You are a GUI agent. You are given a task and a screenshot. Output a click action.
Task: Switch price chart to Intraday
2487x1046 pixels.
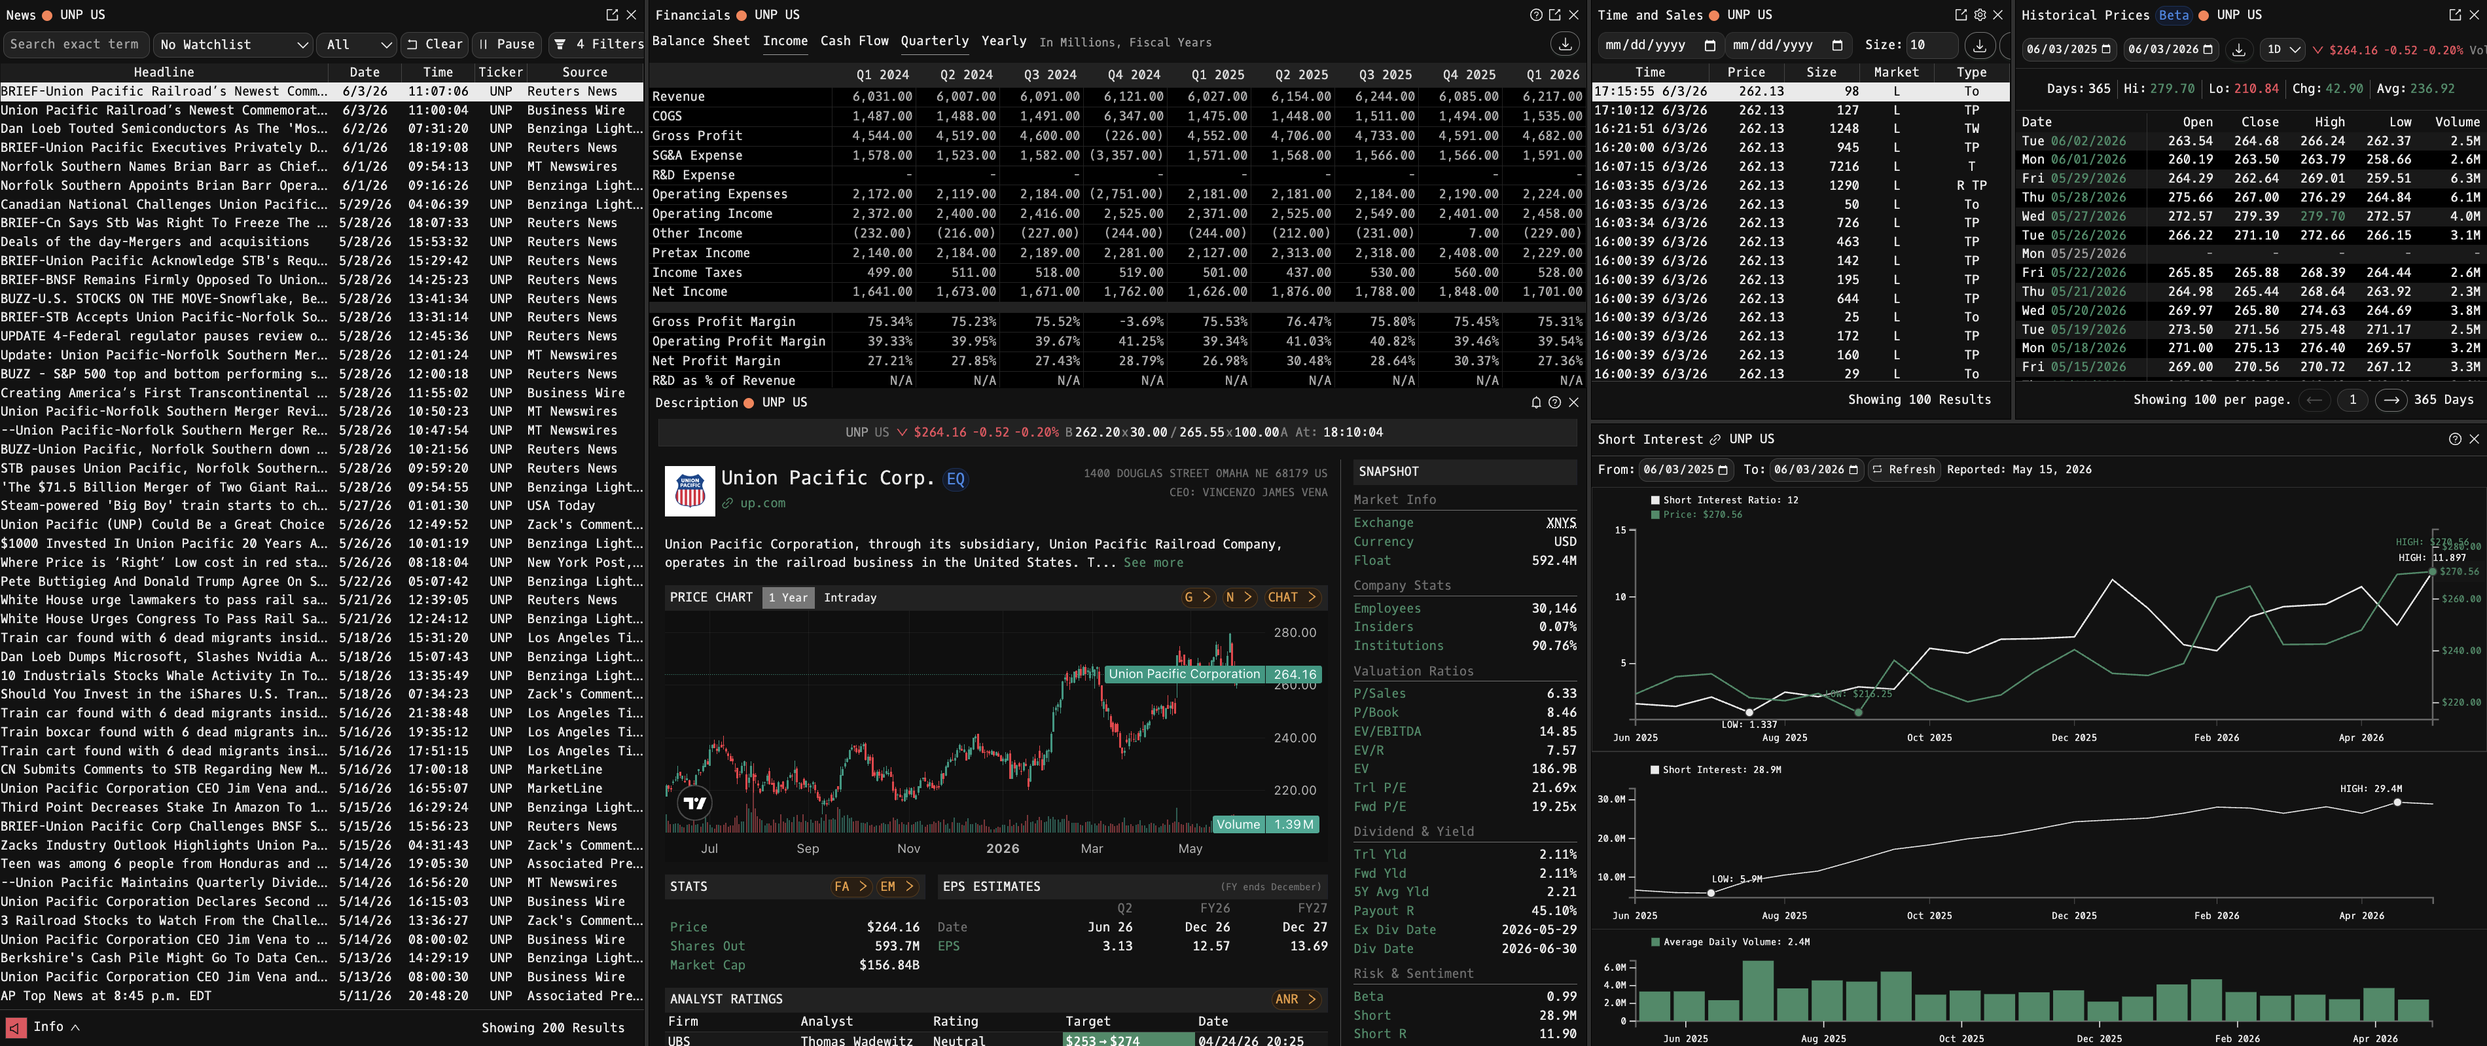(850, 598)
